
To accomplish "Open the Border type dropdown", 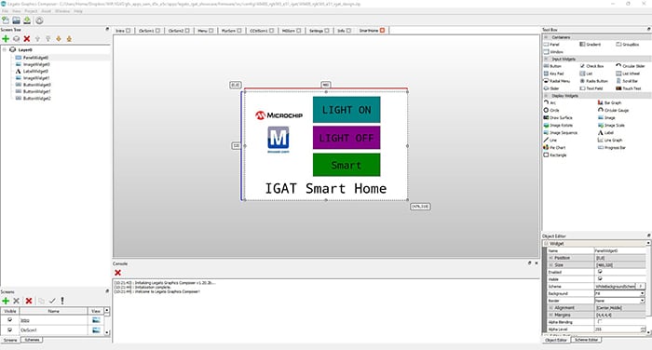I will [619, 301].
